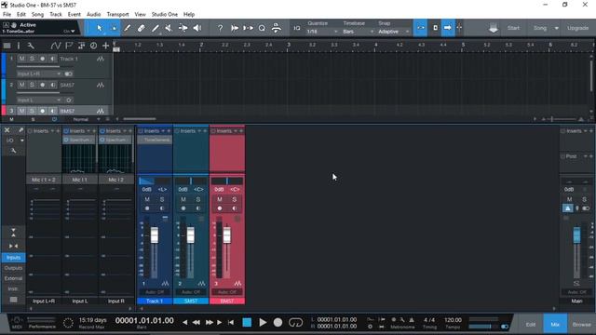The image size is (596, 335).
Task: Open the File menu
Action: 7,15
